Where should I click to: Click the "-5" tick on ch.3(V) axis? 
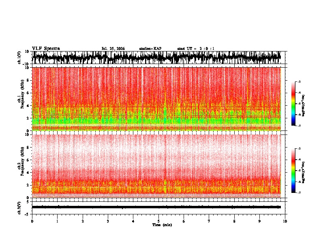(28, 214)
